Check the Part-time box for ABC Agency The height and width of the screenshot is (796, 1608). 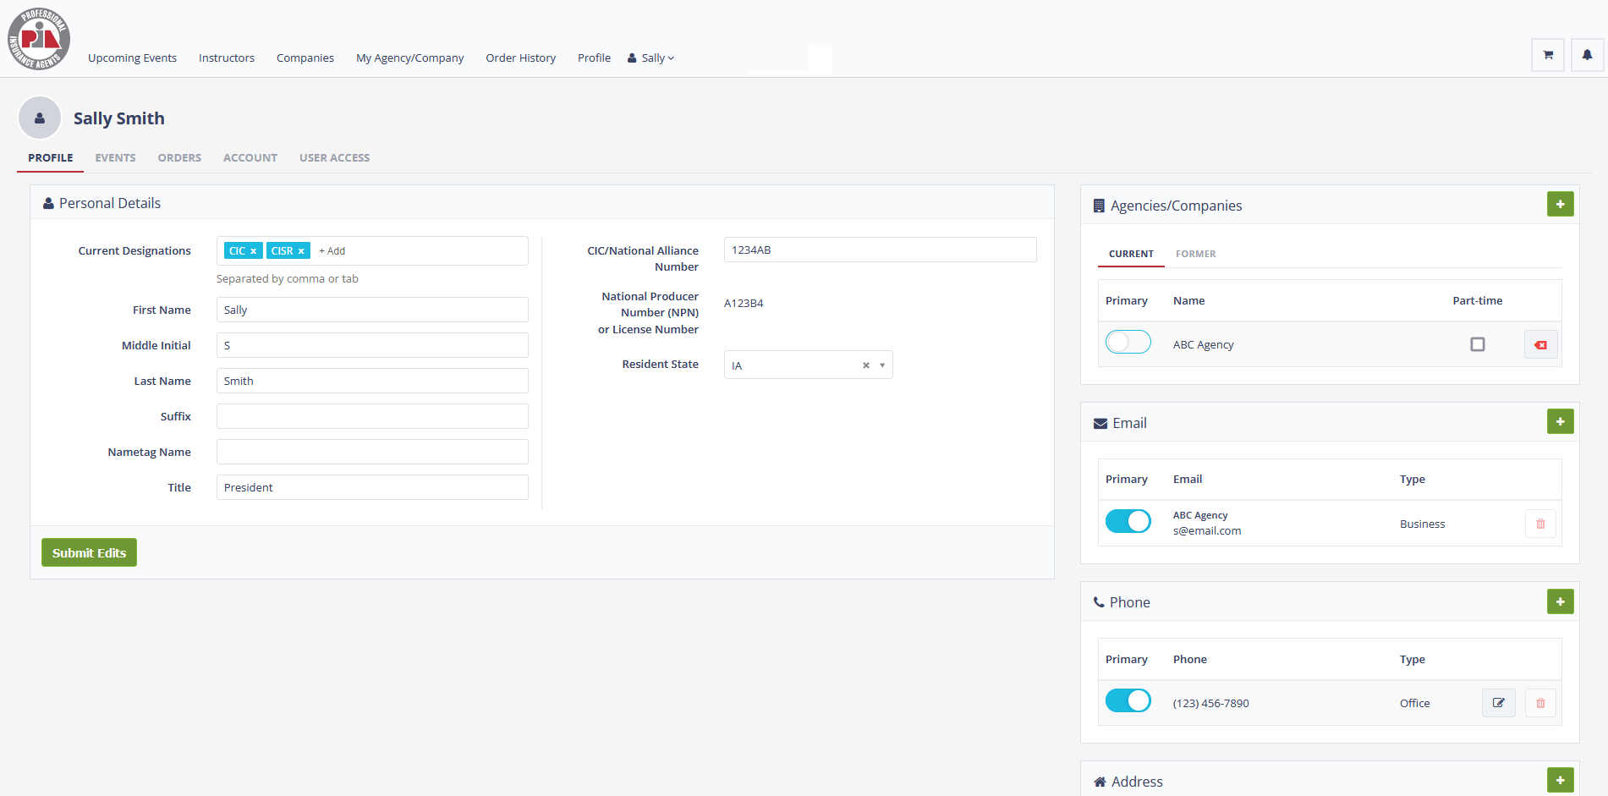pos(1477,344)
